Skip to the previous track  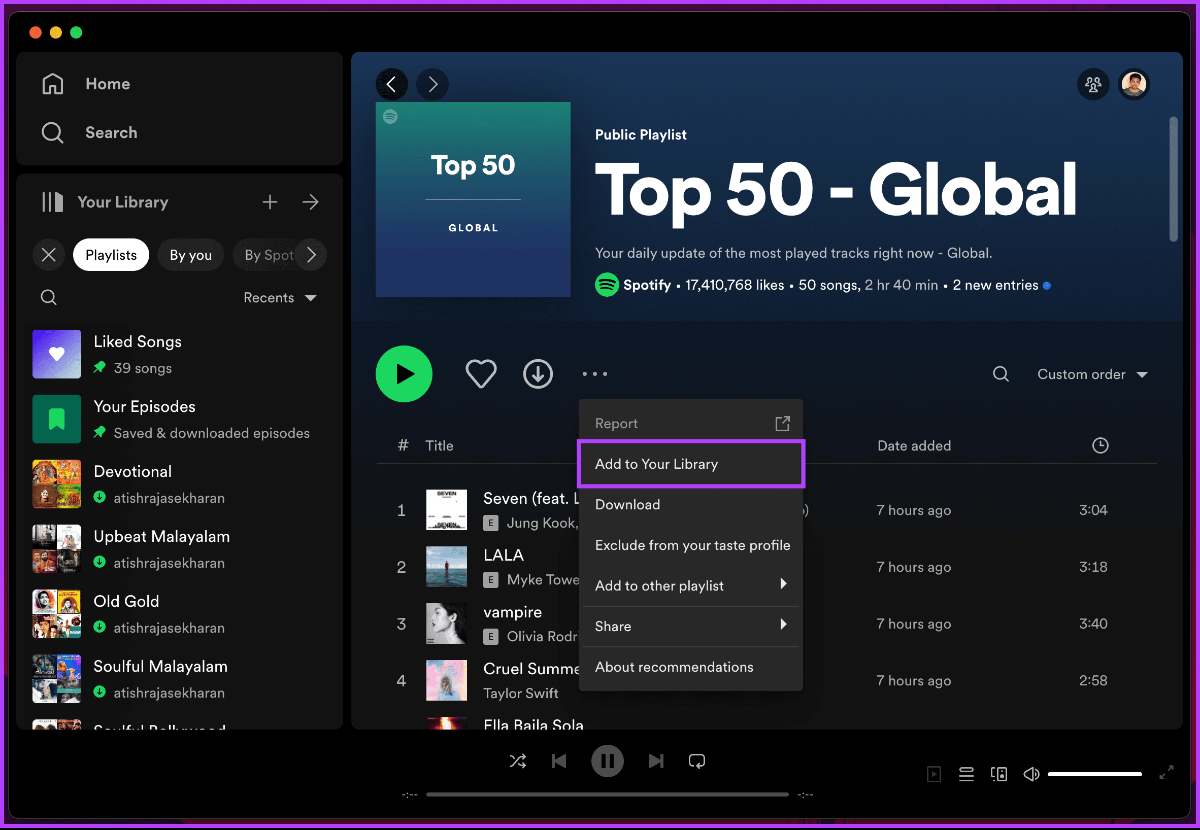pos(559,762)
